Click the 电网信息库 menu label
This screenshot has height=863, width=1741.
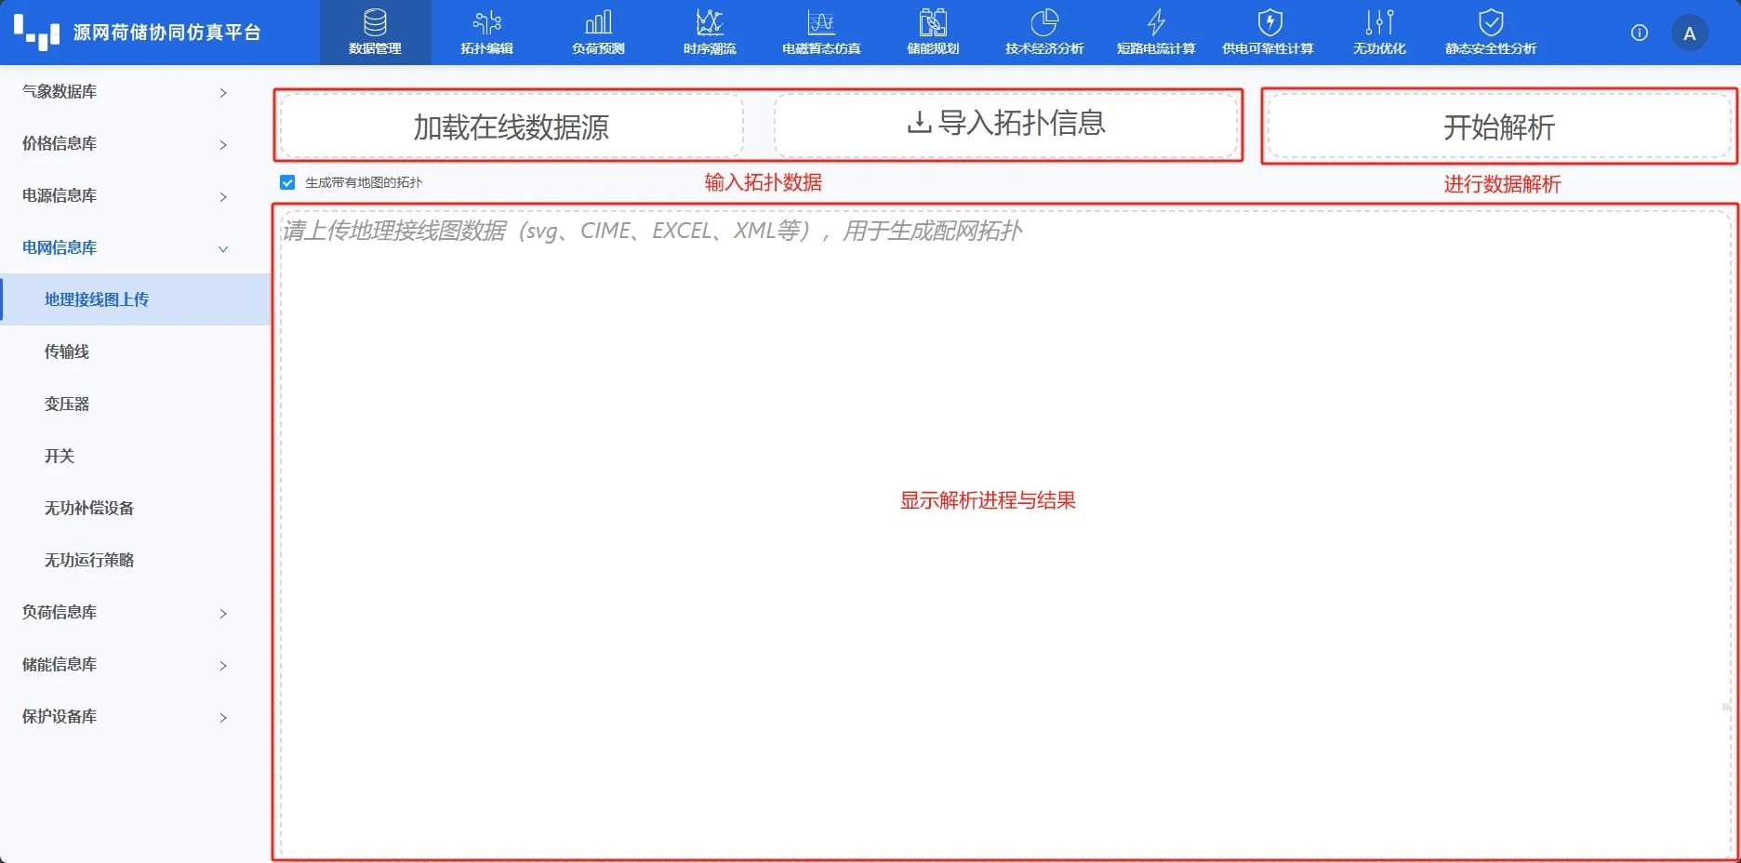[60, 247]
